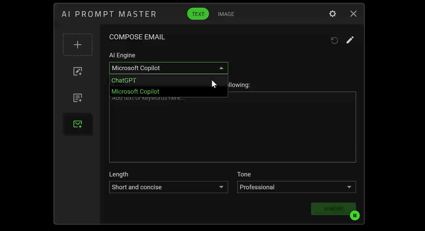Viewport: 425px width, 231px height.
Task: Submit the email prompt
Action: coord(333,209)
